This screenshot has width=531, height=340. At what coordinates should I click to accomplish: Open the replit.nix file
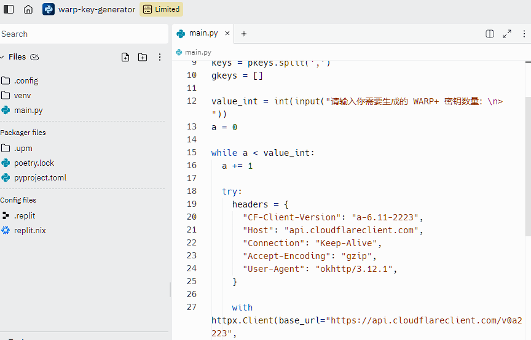[29, 230]
